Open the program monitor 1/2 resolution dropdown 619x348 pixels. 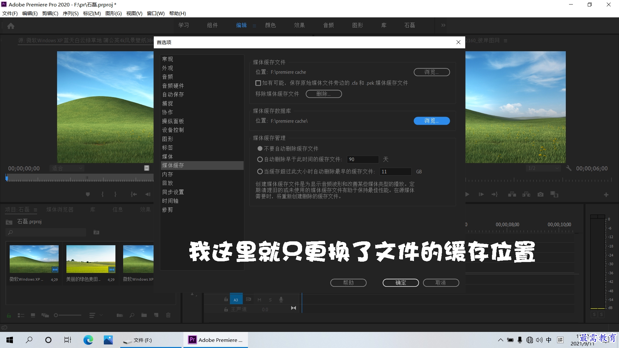click(x=543, y=168)
